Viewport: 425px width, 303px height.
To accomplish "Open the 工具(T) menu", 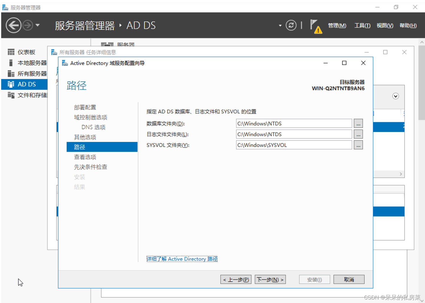I will [362, 26].
